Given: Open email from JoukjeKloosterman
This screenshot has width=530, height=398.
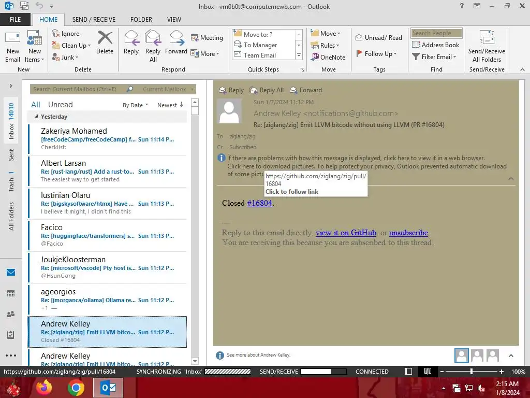Looking at the screenshot, I should 108,267.
